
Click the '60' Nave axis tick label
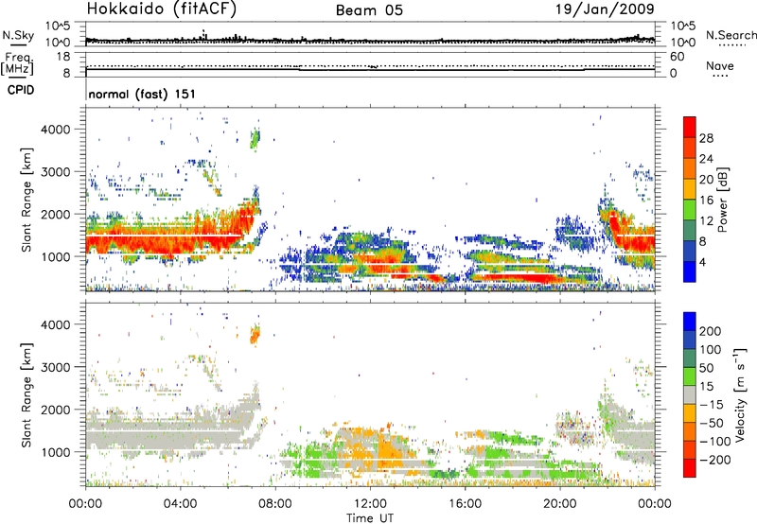677,57
